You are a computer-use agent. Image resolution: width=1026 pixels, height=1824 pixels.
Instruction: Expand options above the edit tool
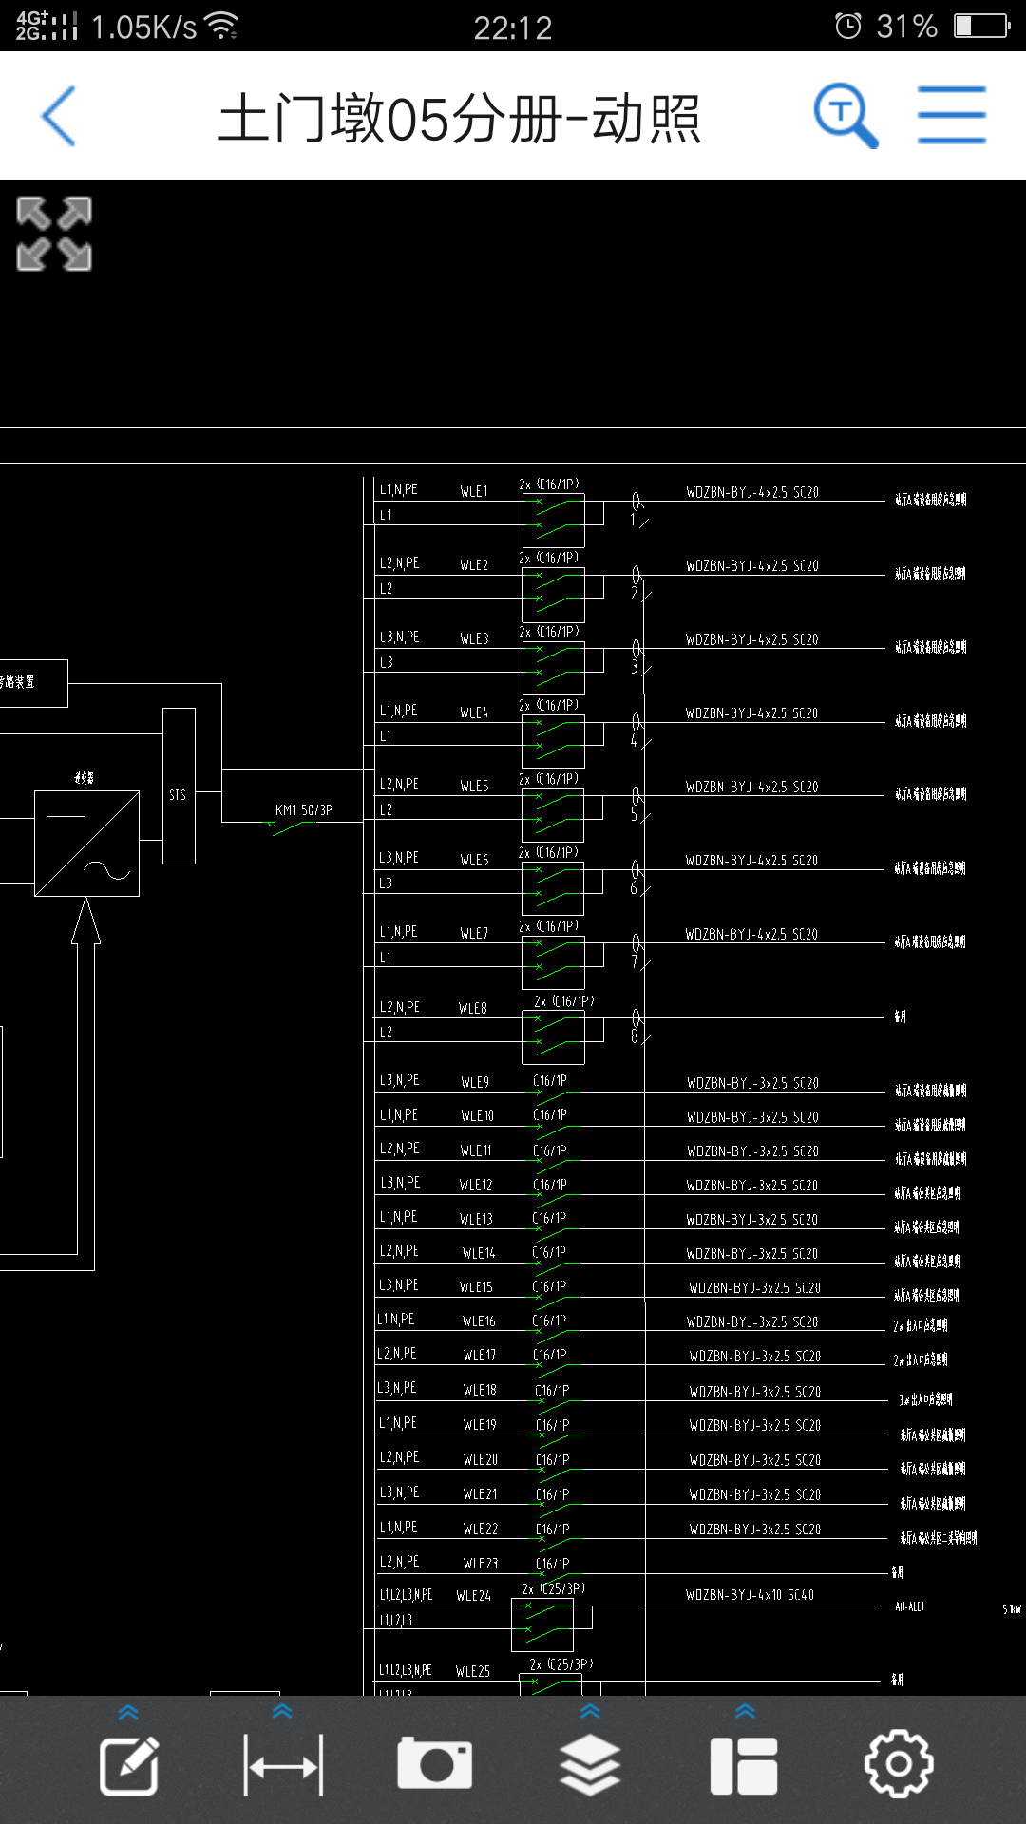coord(129,1712)
